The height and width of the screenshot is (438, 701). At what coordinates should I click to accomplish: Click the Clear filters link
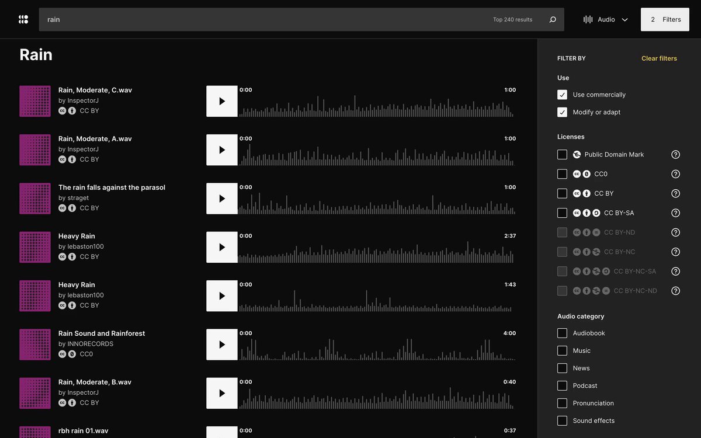(x=659, y=58)
